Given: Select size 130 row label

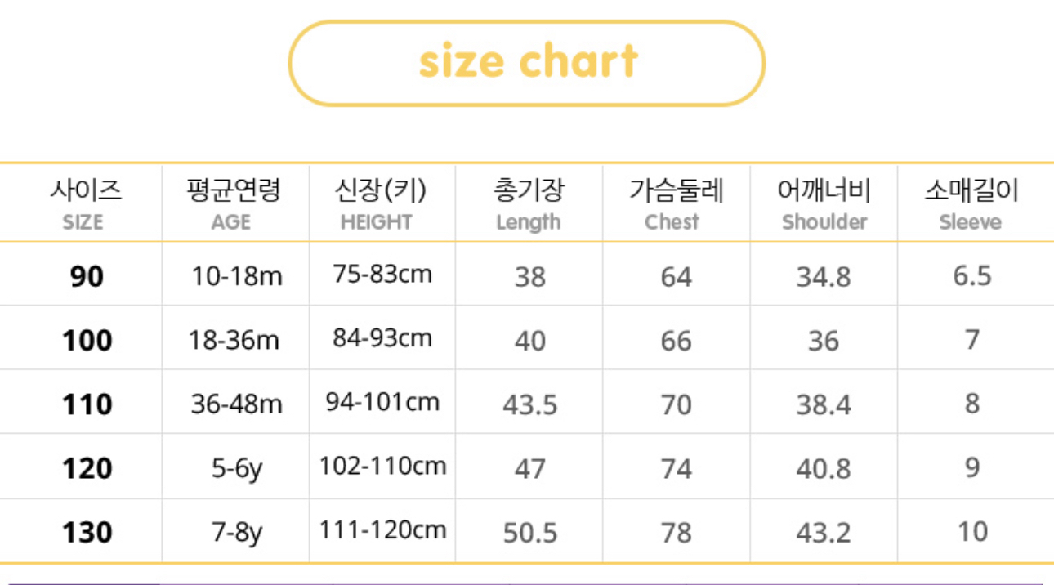Looking at the screenshot, I should (x=87, y=532).
